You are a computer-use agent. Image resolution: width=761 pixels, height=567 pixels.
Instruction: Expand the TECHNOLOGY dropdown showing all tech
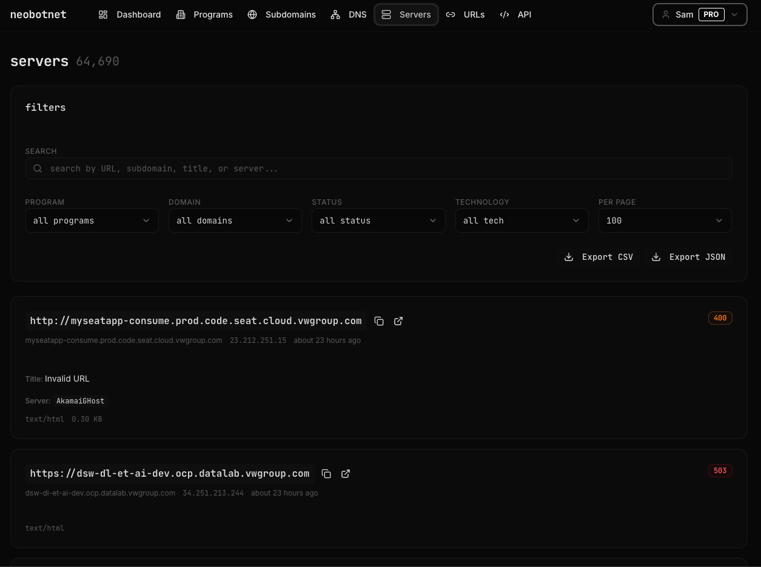point(521,220)
